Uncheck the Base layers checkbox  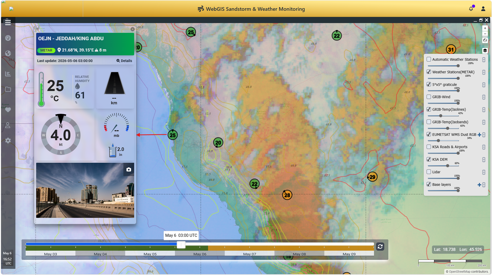coord(429,184)
